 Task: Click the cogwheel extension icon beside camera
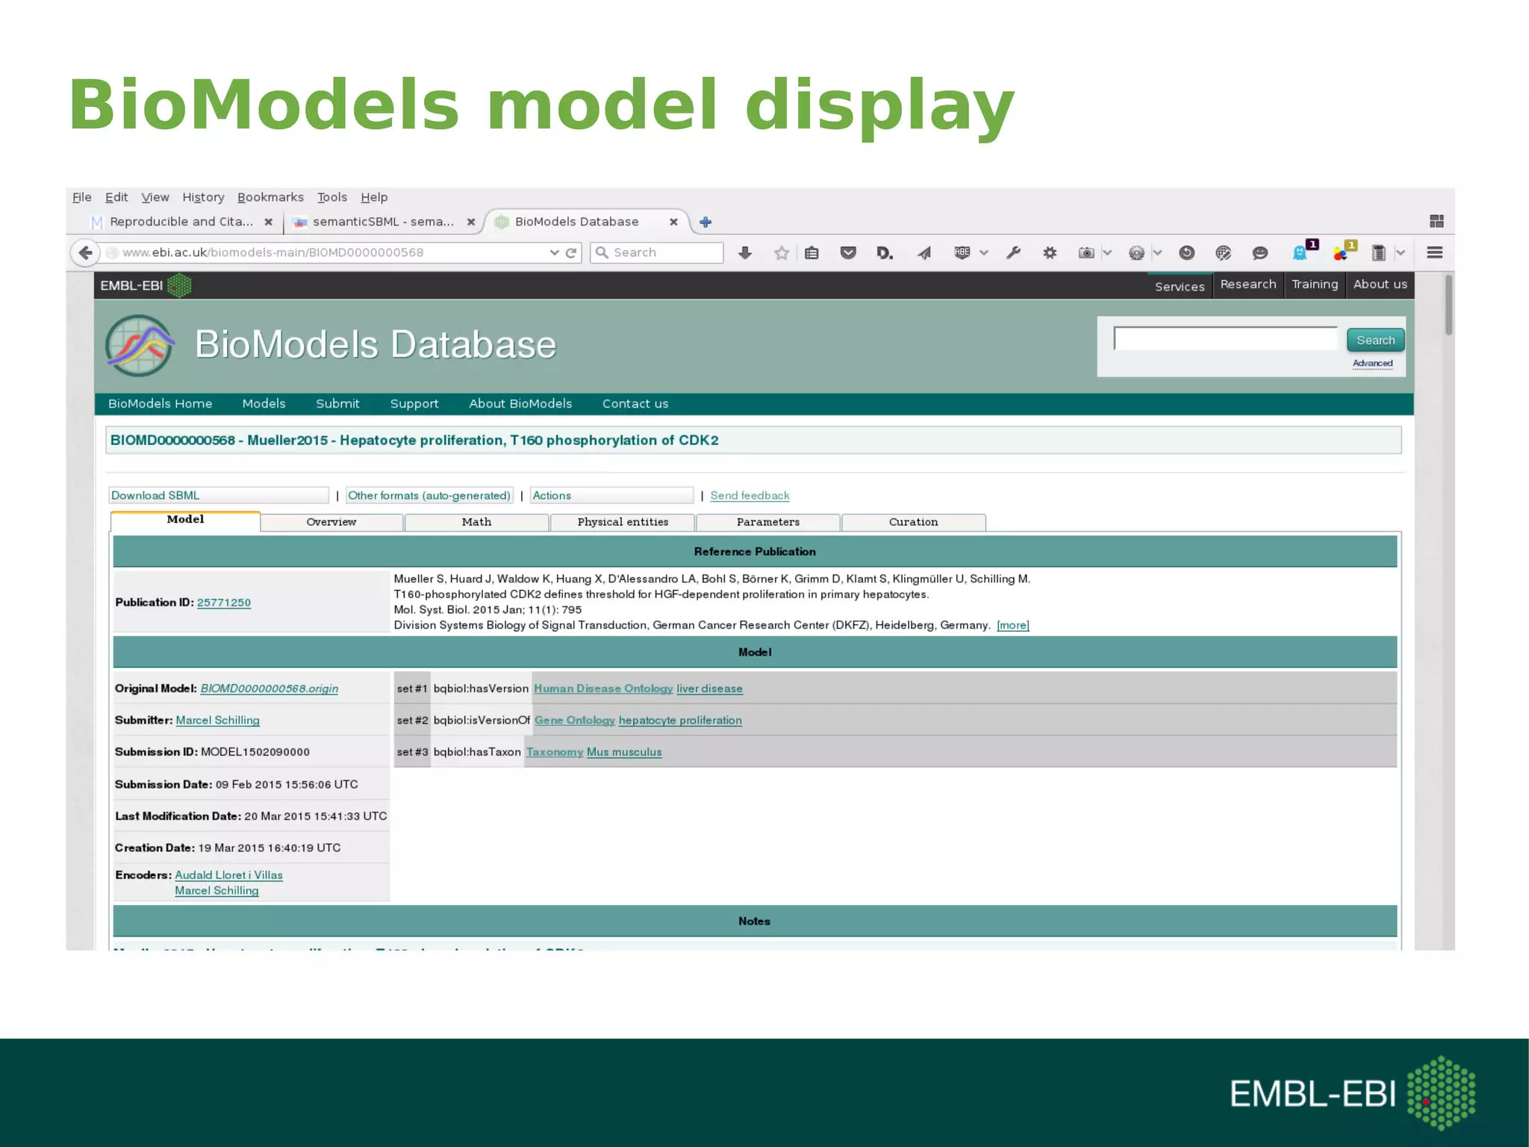(1136, 253)
